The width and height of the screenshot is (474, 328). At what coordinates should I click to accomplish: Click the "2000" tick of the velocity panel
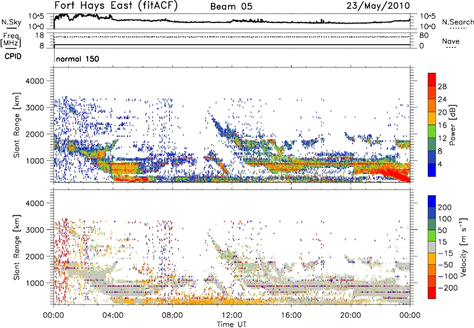coord(35,257)
